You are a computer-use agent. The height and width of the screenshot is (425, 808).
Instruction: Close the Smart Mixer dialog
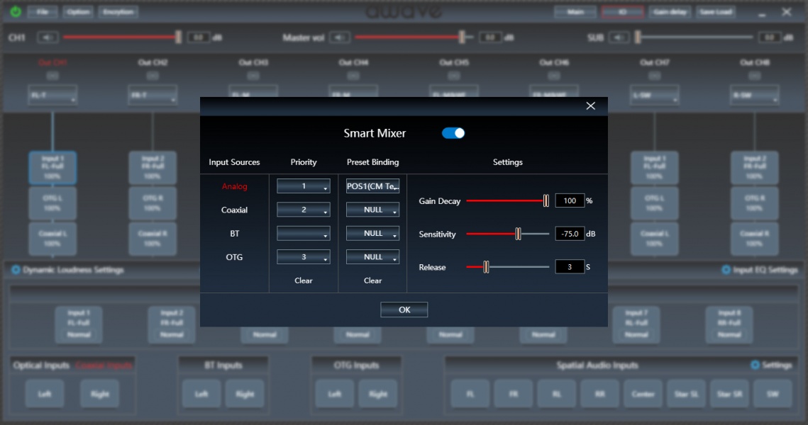(x=590, y=106)
